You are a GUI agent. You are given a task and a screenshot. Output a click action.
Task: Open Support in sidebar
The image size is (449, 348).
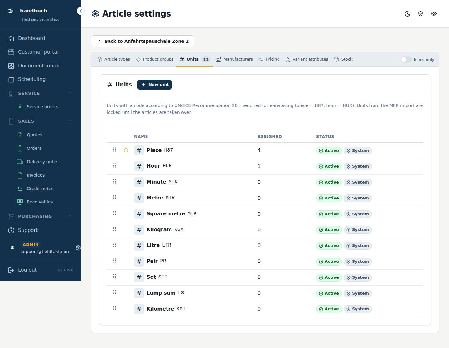pos(41,230)
